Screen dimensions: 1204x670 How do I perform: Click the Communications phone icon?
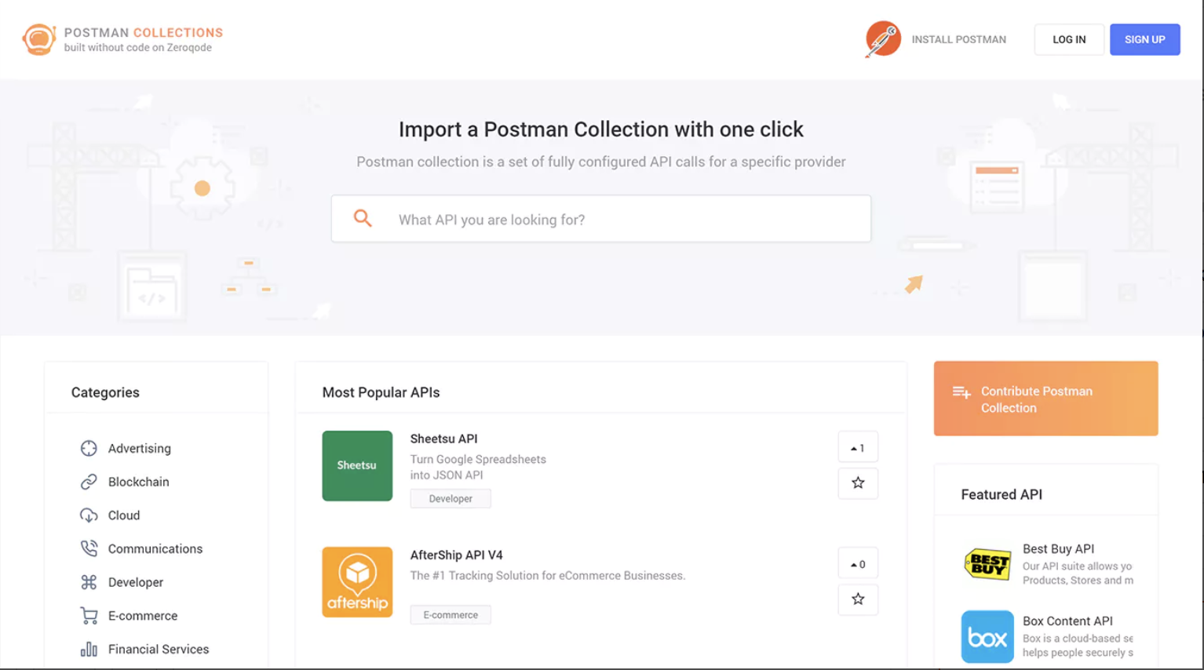(x=89, y=548)
